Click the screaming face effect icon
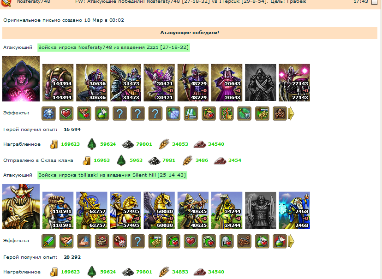 tap(280, 113)
